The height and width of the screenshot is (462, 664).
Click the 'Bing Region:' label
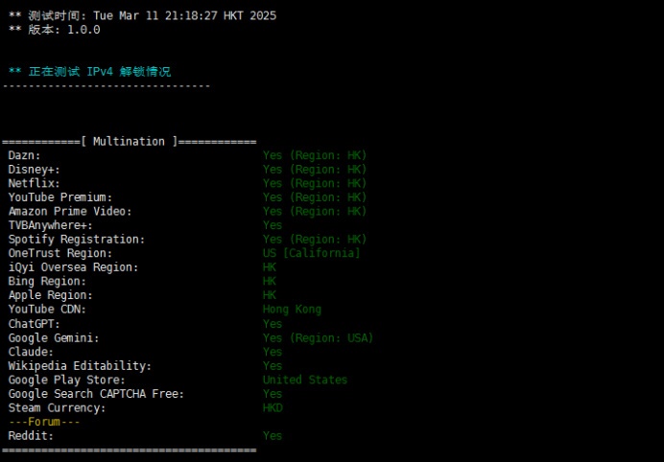(x=47, y=281)
